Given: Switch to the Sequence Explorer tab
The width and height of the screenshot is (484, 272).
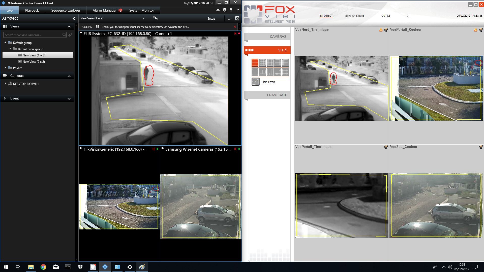Looking at the screenshot, I should click(x=66, y=10).
